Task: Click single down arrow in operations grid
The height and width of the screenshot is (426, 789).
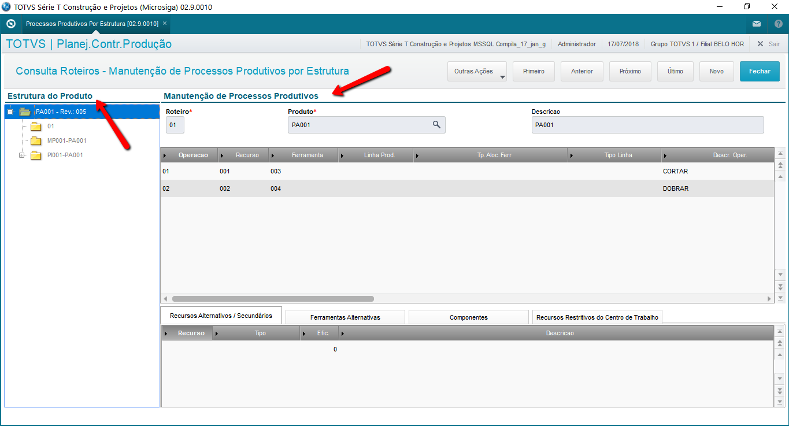Action: [780, 274]
